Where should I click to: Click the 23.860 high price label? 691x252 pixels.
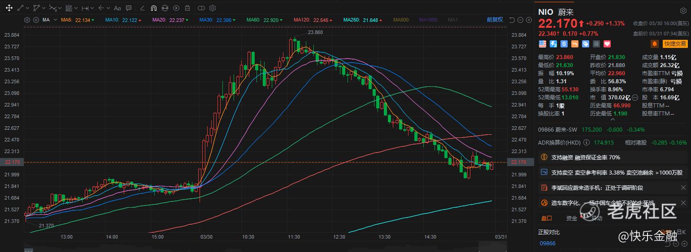tap(315, 32)
